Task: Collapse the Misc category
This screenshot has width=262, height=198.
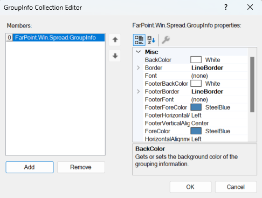Action: click(x=138, y=52)
